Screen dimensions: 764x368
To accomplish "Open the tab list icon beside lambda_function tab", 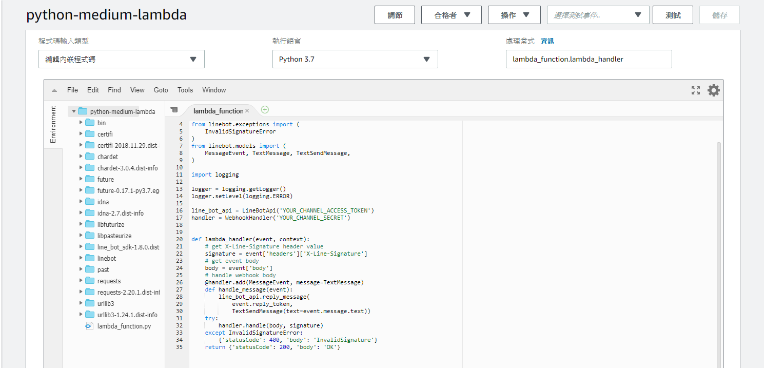I will pos(174,110).
